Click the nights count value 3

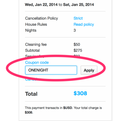click(x=75, y=30)
